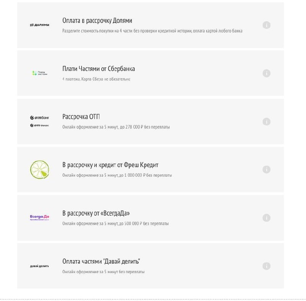
Task: Choose "В рассрочку от «ВсегдаДа»" option
Action: 99,213
